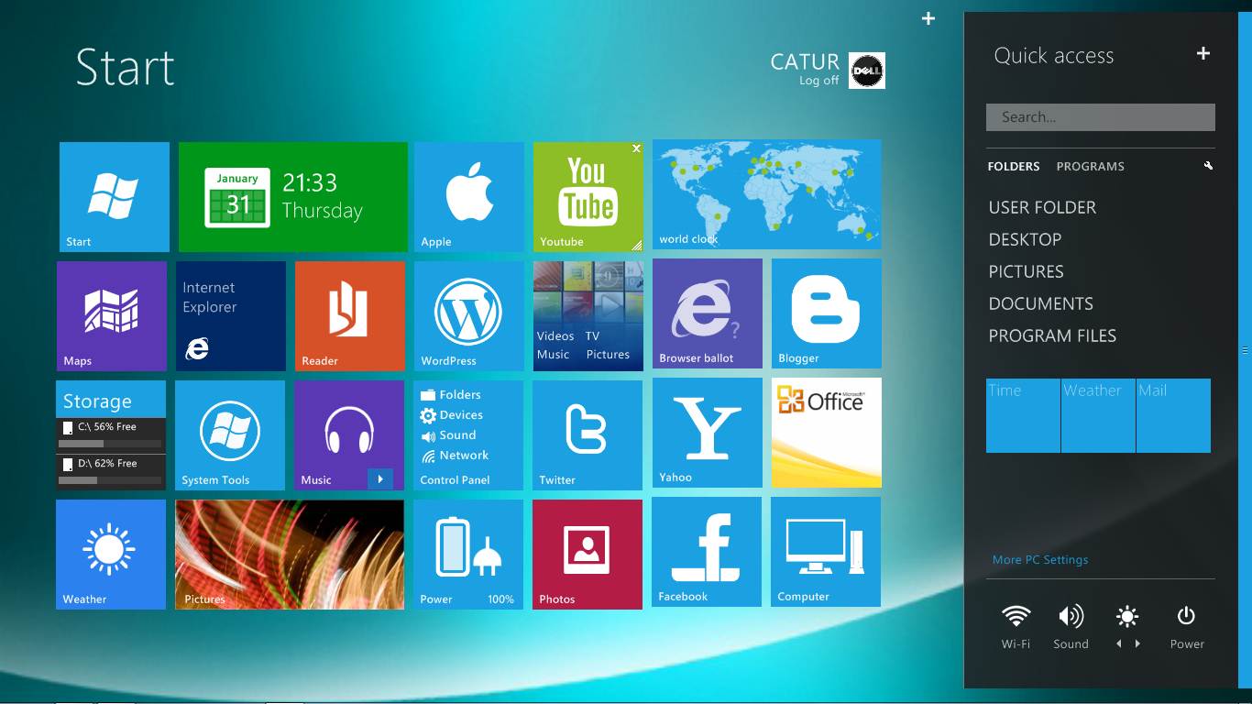Open the Youtube tile
1252x704 pixels.
coord(588,197)
